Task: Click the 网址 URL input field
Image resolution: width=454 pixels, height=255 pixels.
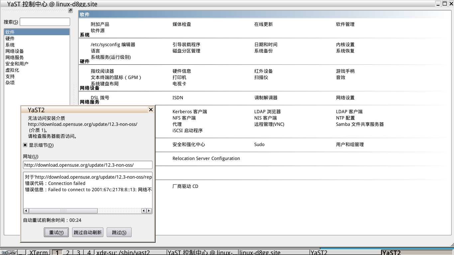Action: [88, 165]
